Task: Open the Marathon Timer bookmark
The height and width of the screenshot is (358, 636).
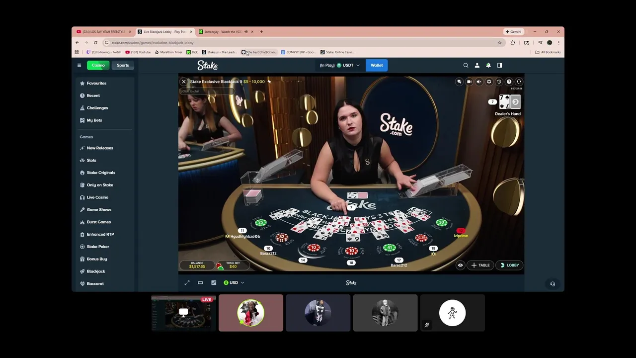Action: click(169, 52)
